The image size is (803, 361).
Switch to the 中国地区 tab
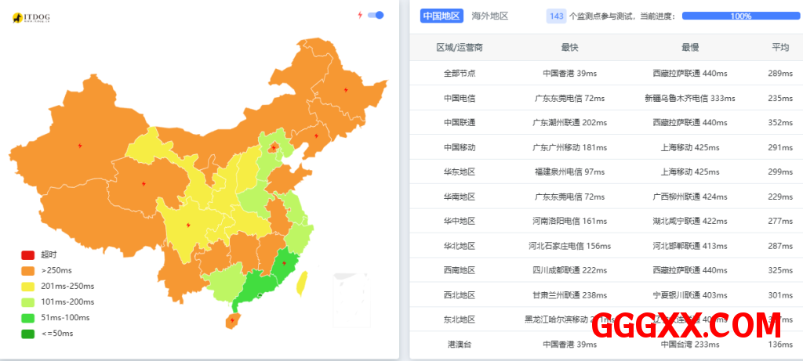[441, 16]
